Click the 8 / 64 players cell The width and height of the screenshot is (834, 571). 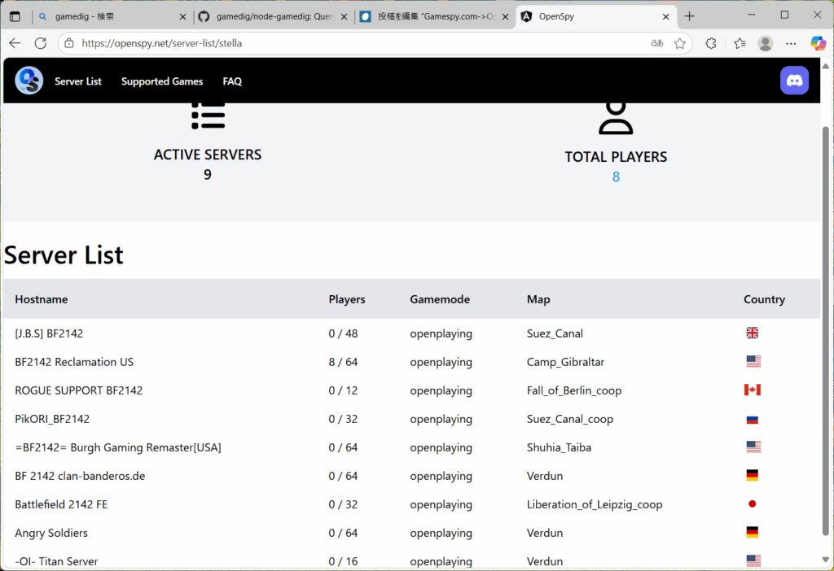(x=343, y=362)
